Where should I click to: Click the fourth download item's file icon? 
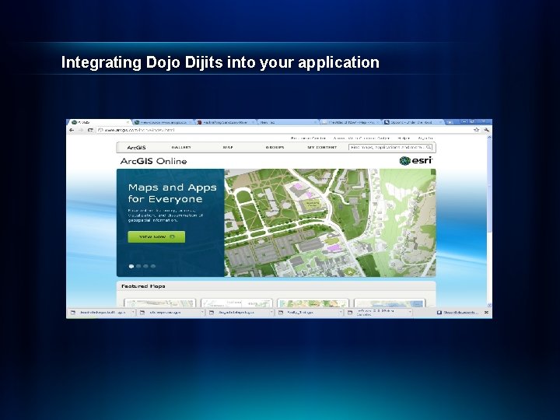point(281,313)
